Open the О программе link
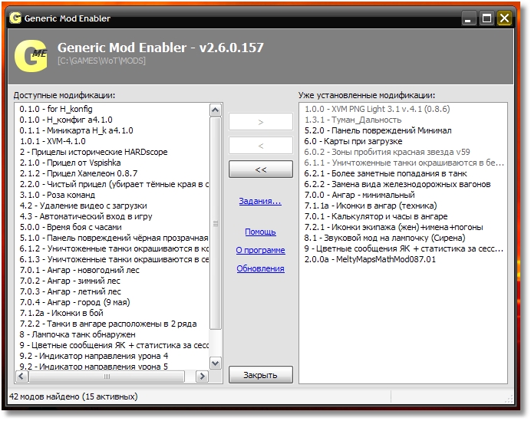Image resolution: width=531 pixels, height=421 pixels. (260, 250)
